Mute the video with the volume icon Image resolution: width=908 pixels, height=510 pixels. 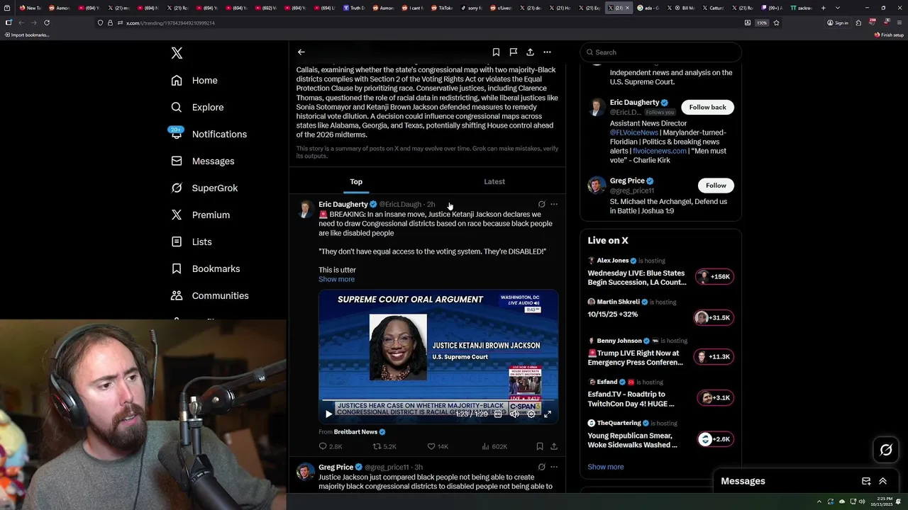[514, 414]
